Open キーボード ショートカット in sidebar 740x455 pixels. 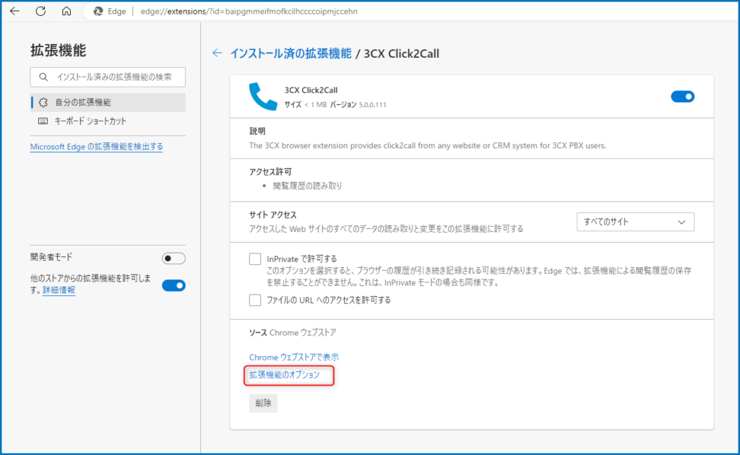(108, 121)
